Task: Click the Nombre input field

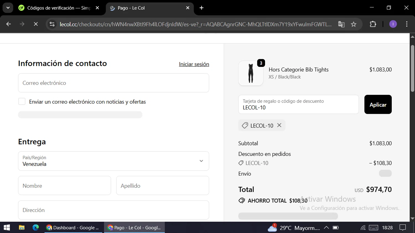Action: coord(64,185)
